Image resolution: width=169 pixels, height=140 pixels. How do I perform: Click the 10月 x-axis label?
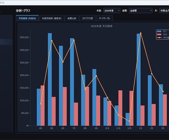pos(107,128)
